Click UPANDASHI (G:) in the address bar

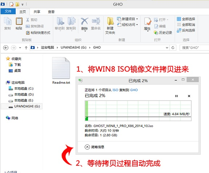pyautogui.click(x=73, y=48)
